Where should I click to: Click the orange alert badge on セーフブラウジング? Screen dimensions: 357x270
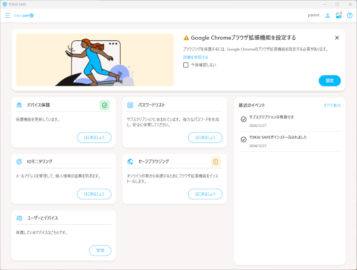(x=215, y=161)
